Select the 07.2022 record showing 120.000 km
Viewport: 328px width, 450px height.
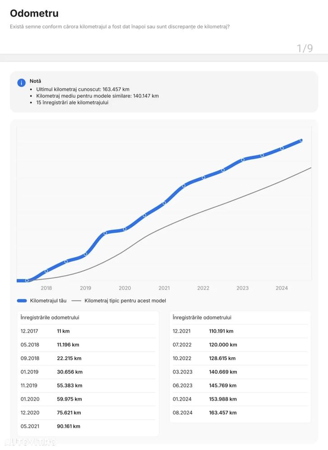240,345
